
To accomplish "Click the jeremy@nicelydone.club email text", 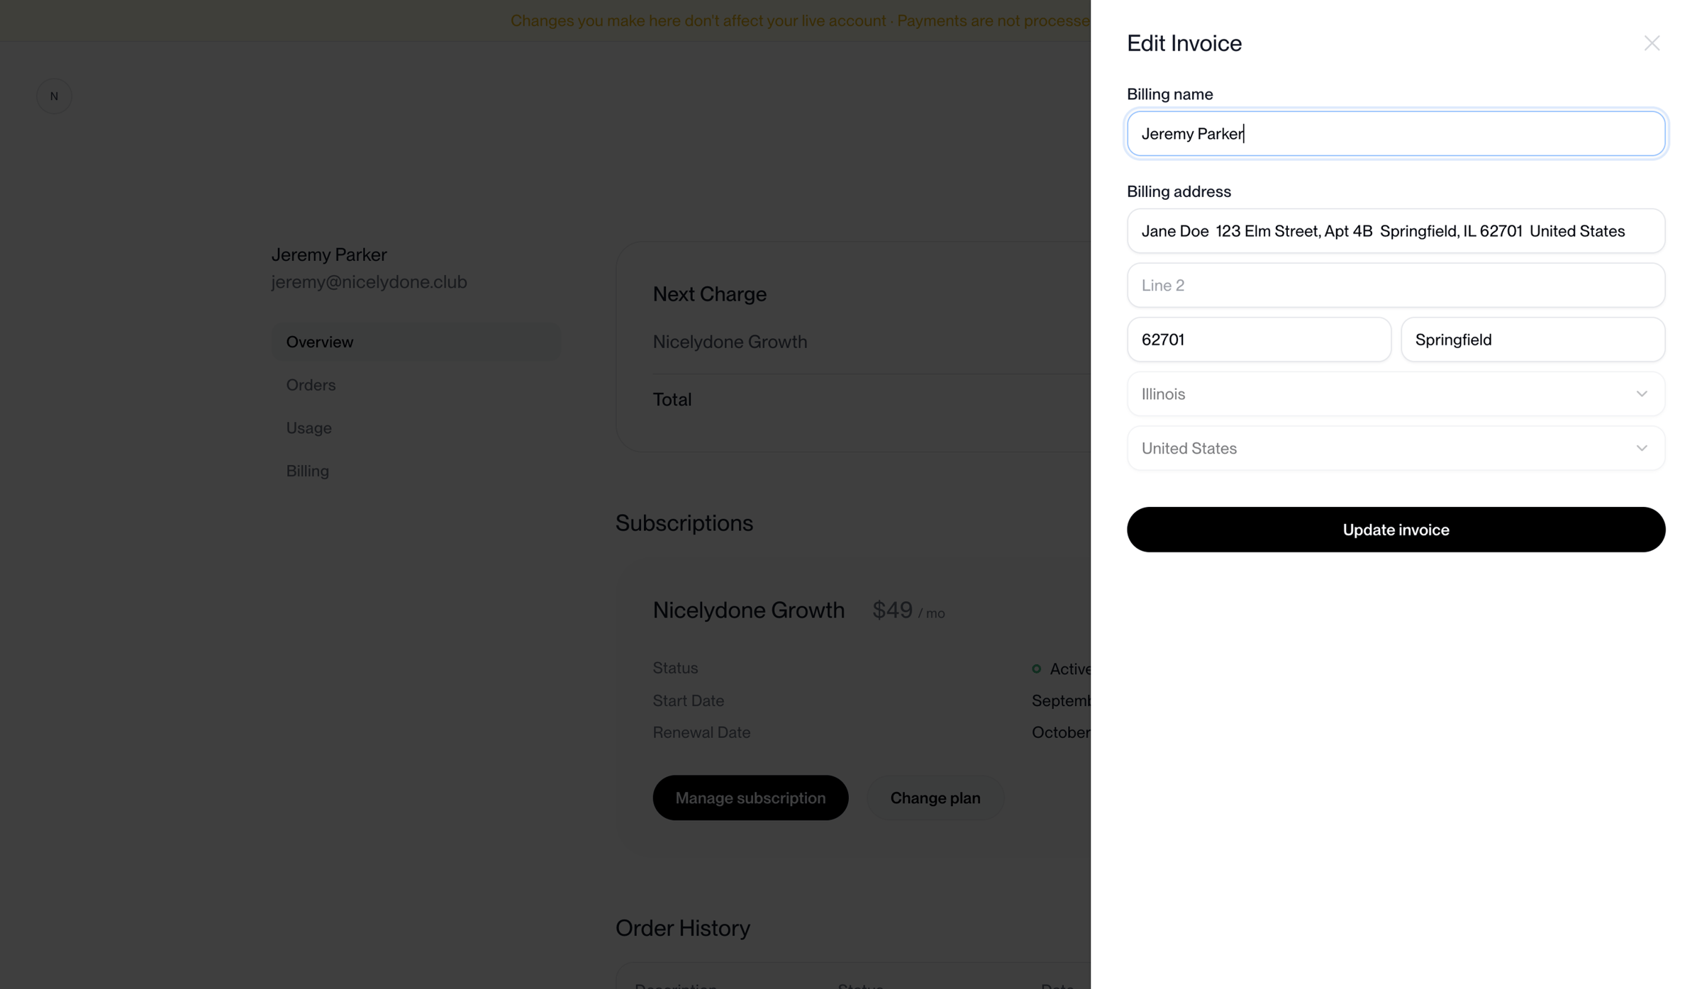I will (369, 281).
